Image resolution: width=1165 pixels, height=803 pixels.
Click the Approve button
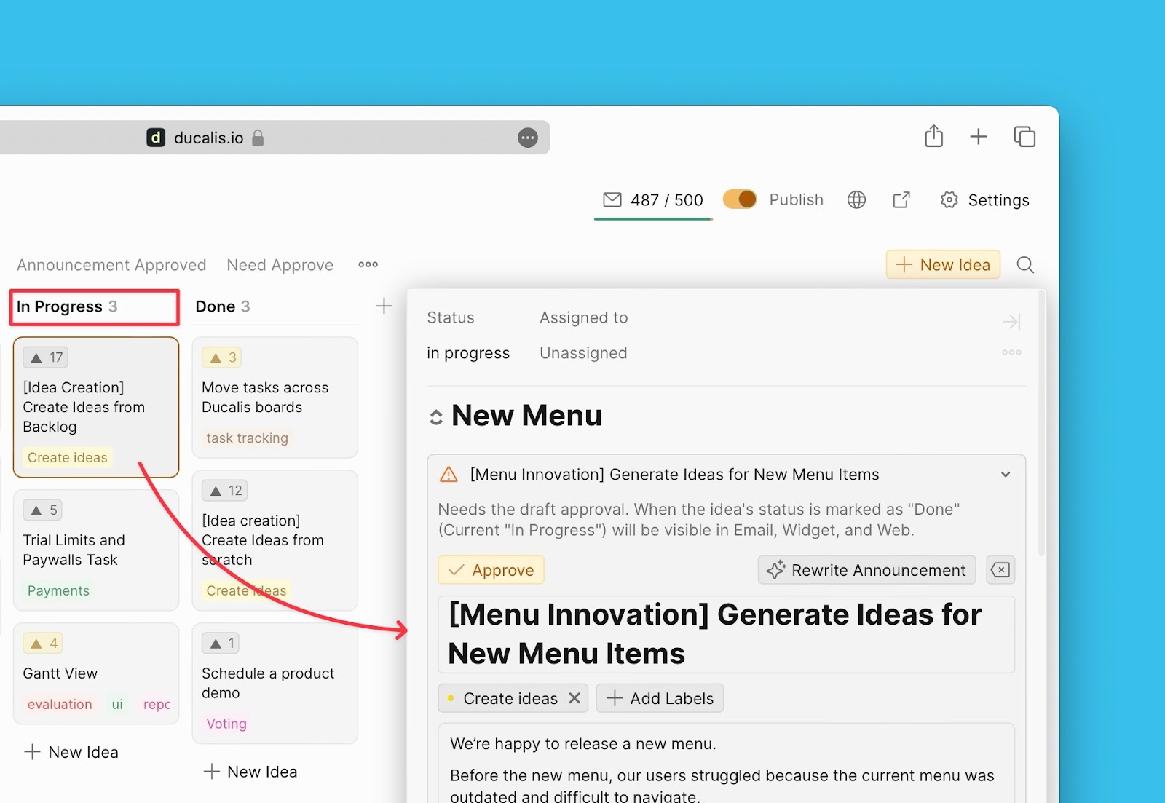[491, 570]
